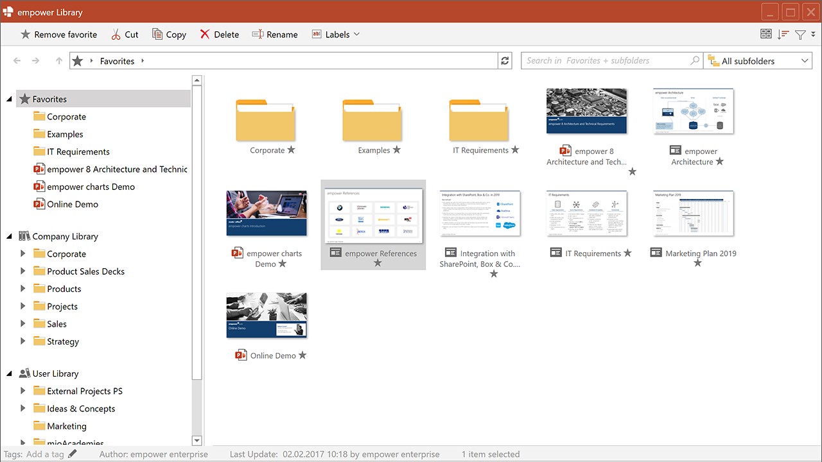Refresh the library view

point(505,61)
